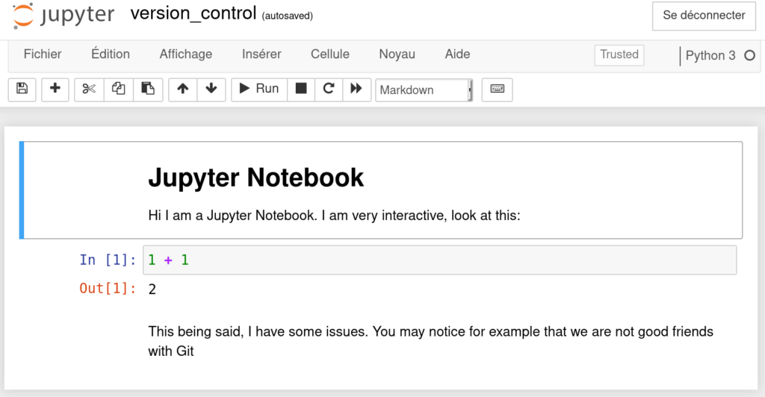Open the Noyau menu
This screenshot has height=397, width=765.
(x=397, y=54)
